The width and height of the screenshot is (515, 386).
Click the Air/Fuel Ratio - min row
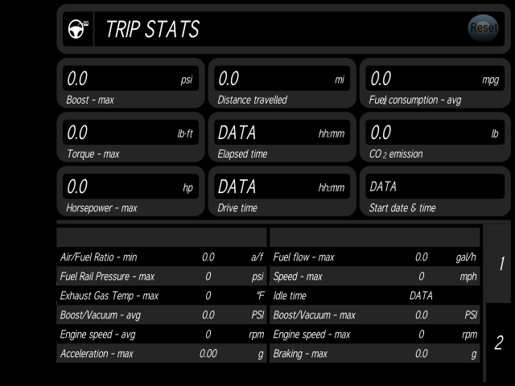162,257
